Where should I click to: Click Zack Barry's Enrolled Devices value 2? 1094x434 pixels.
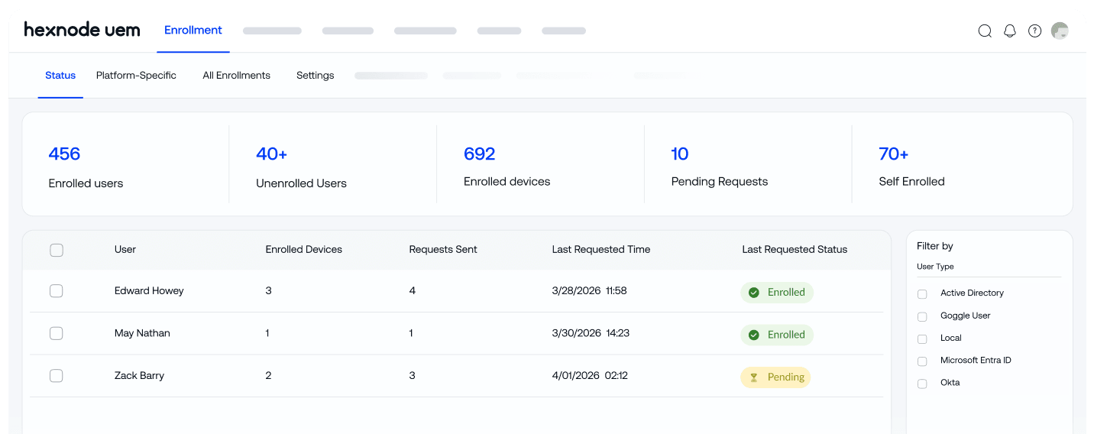click(268, 375)
